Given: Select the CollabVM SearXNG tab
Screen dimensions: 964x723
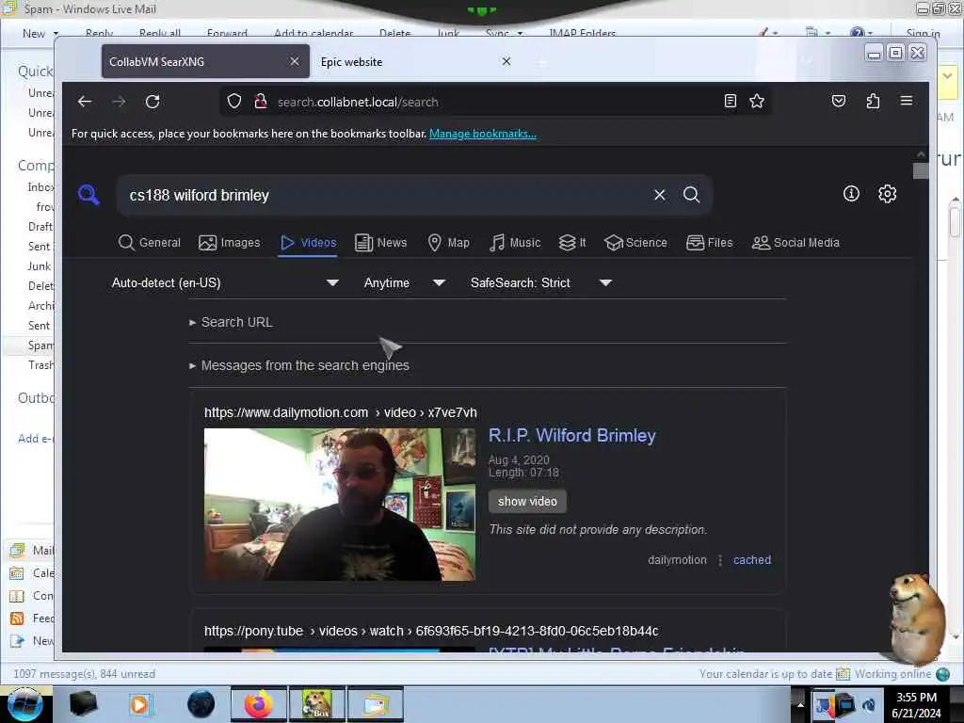Looking at the screenshot, I should point(204,61).
